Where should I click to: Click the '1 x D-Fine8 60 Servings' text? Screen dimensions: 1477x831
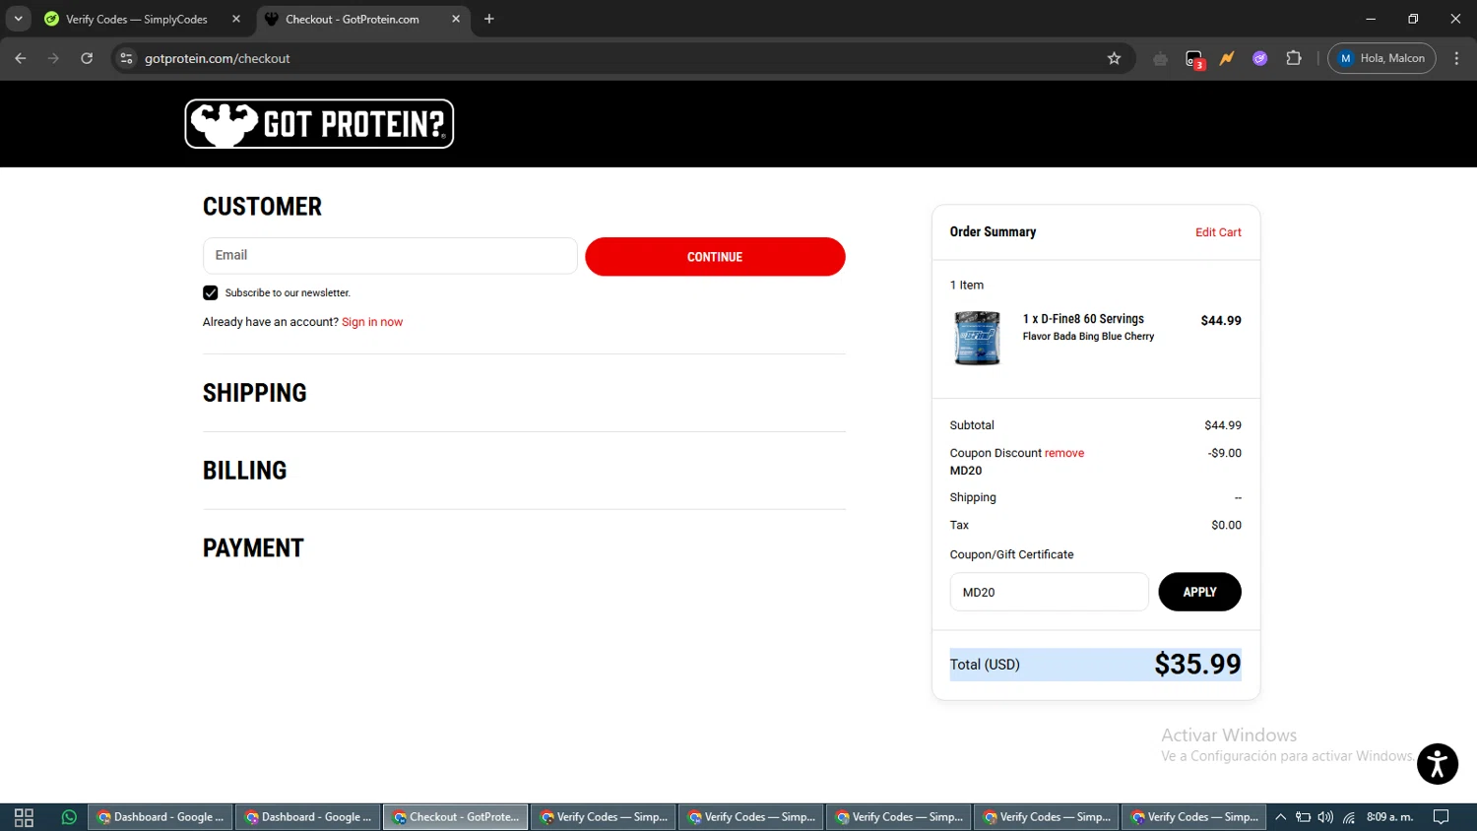[1083, 319]
